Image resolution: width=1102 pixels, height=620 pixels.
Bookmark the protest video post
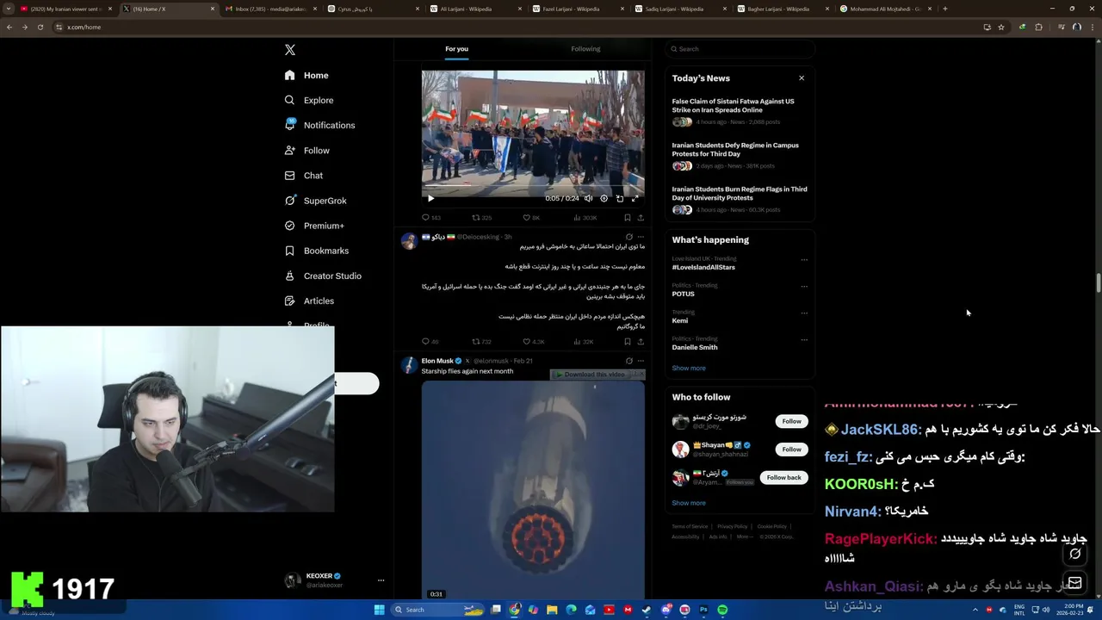[628, 218]
